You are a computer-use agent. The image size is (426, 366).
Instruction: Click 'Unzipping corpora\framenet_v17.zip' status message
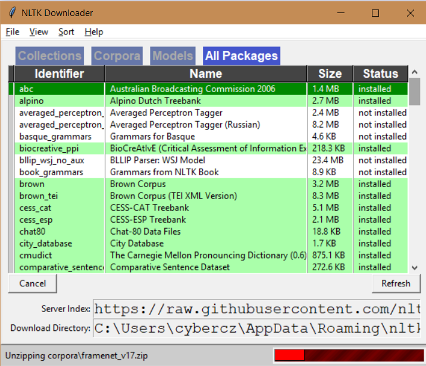76,356
